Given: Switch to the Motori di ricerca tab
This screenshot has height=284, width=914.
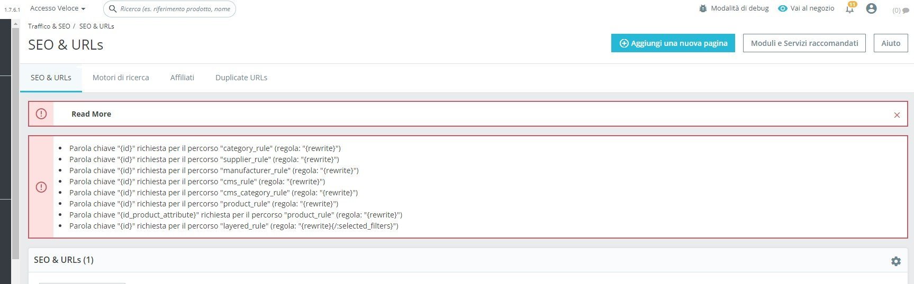Looking at the screenshot, I should click(x=121, y=78).
